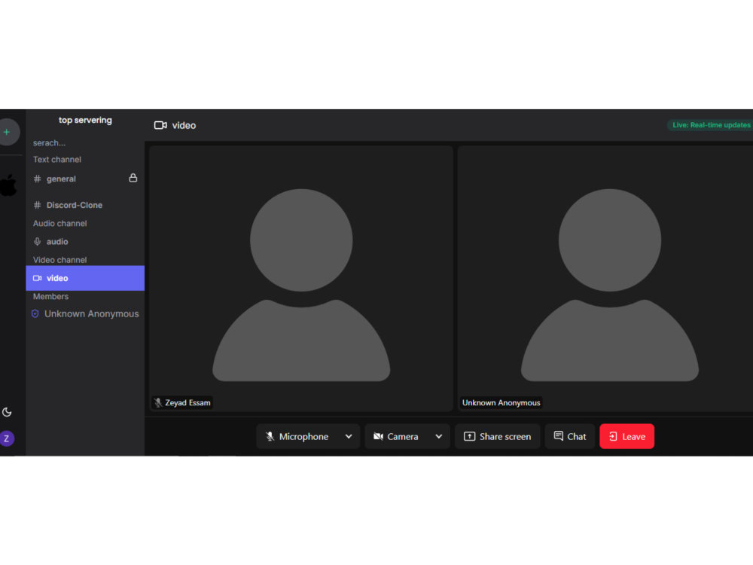
Task: Click the hash icon beside Discord-Clone
Action: pos(37,205)
